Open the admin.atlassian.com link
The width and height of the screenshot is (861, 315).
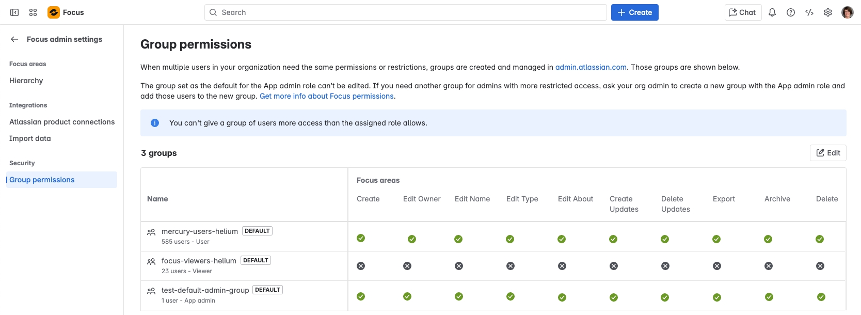[x=591, y=67]
